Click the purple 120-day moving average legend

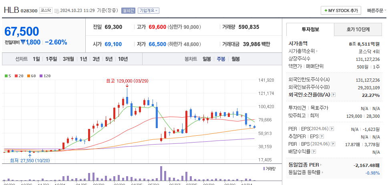(45, 76)
